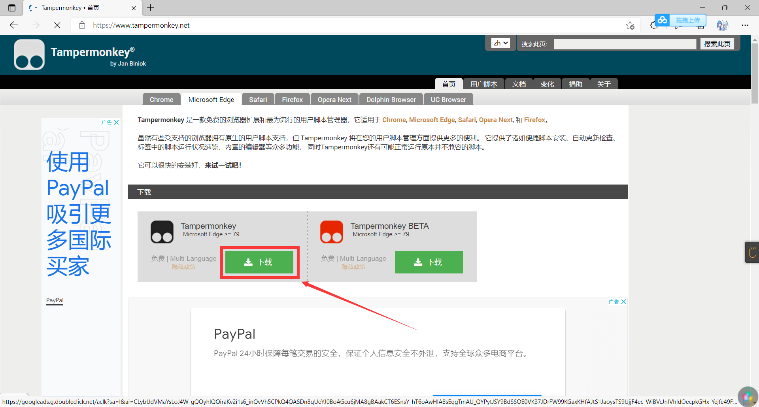The height and width of the screenshot is (407, 759).
Task: Close the bottom PayPal banner ad
Action: click(624, 301)
